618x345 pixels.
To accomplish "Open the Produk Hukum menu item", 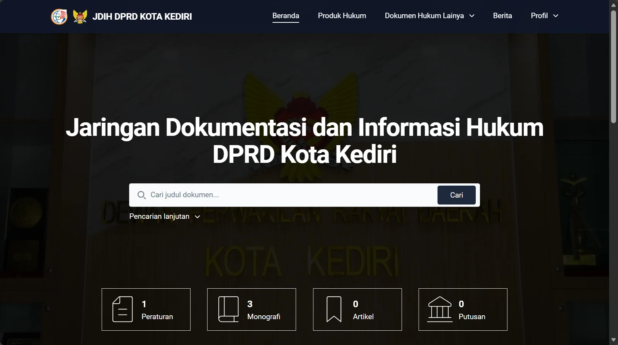I will click(342, 16).
